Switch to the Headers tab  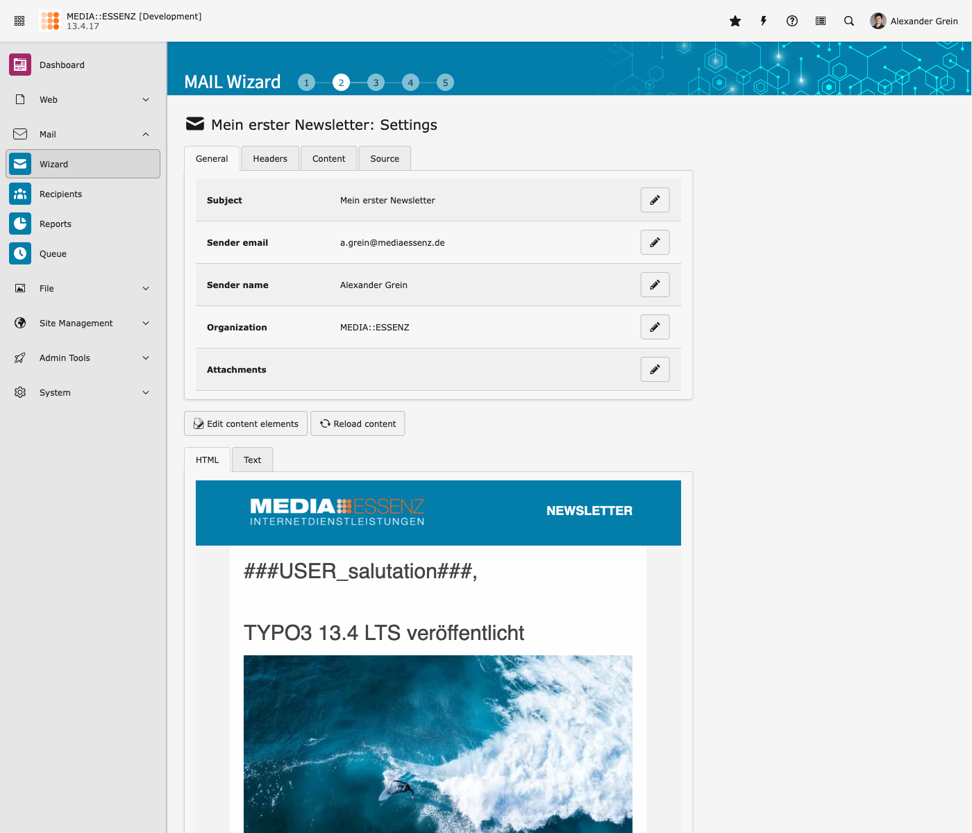270,159
